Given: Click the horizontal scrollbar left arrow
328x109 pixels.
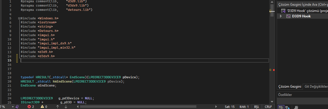Looking at the screenshot, I should coord(78,107).
